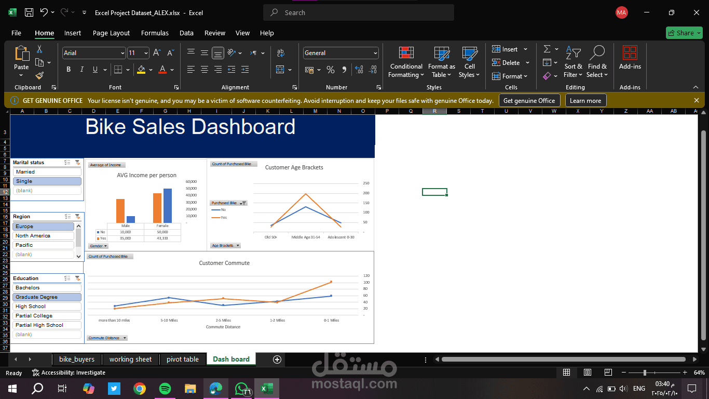Viewport: 709px width, 399px height.
Task: Open the File menu
Action: coord(16,33)
